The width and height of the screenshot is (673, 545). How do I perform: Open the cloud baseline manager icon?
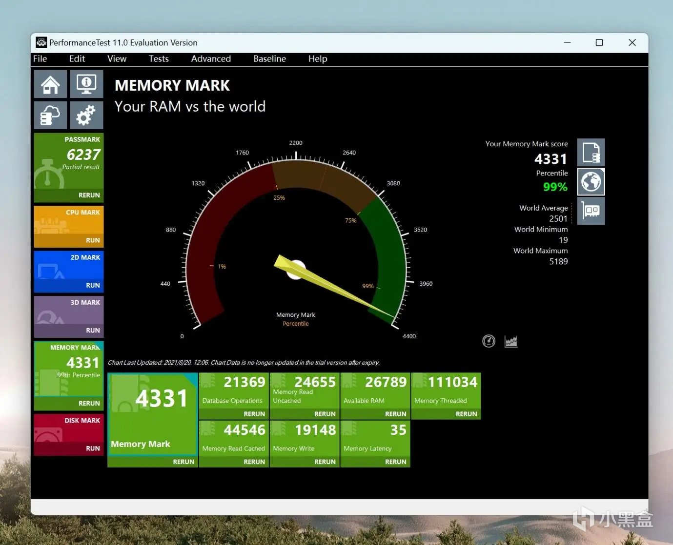(51, 116)
